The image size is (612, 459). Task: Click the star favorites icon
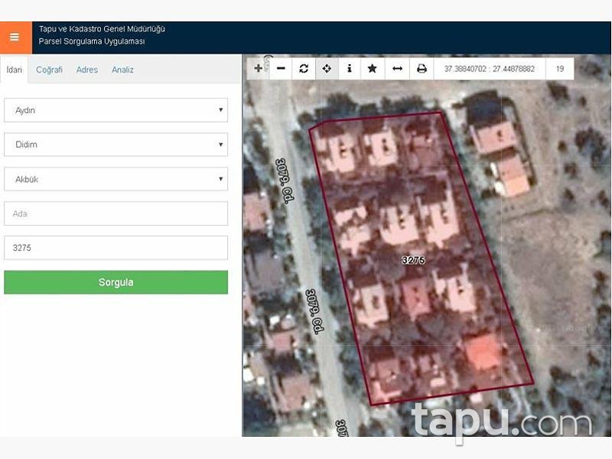coord(372,69)
